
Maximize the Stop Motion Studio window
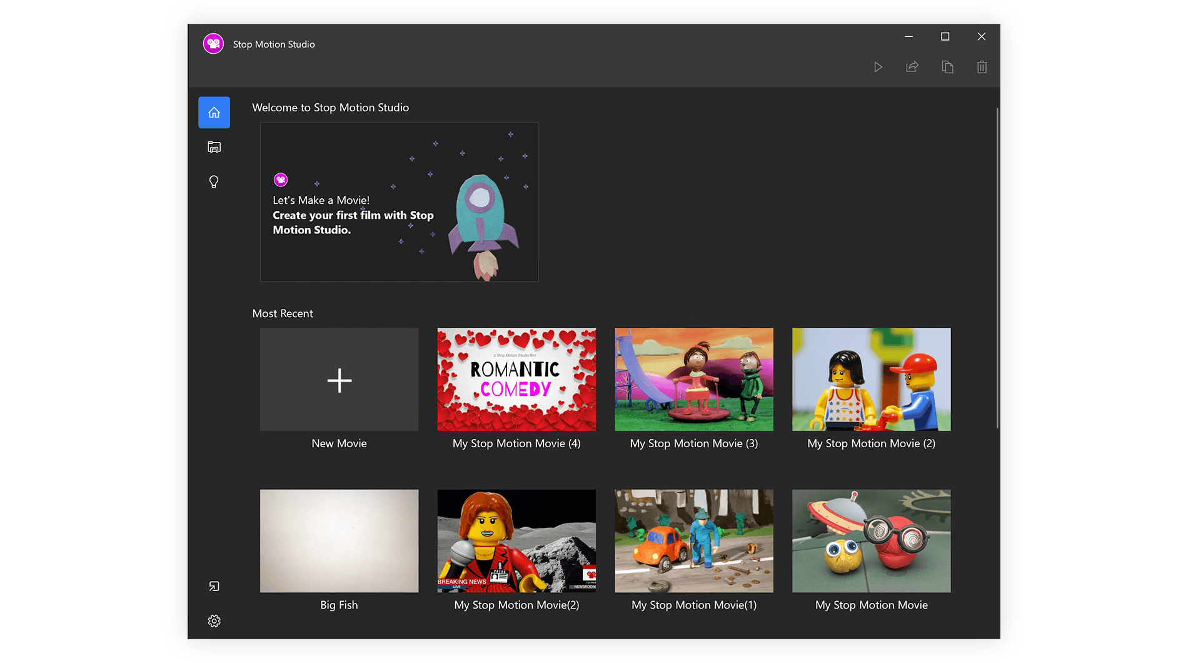[x=945, y=37]
